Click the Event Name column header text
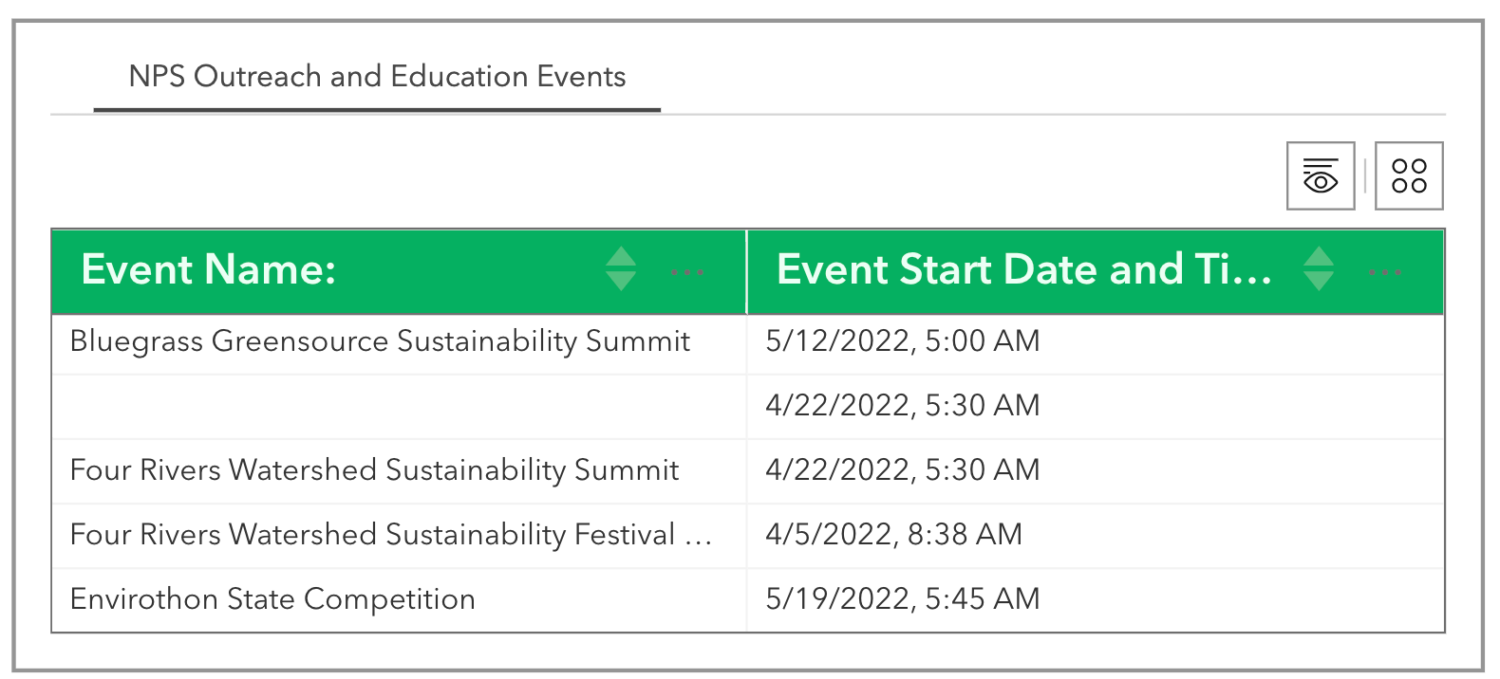Screen dimensions: 1500x679 pyautogui.click(x=209, y=270)
